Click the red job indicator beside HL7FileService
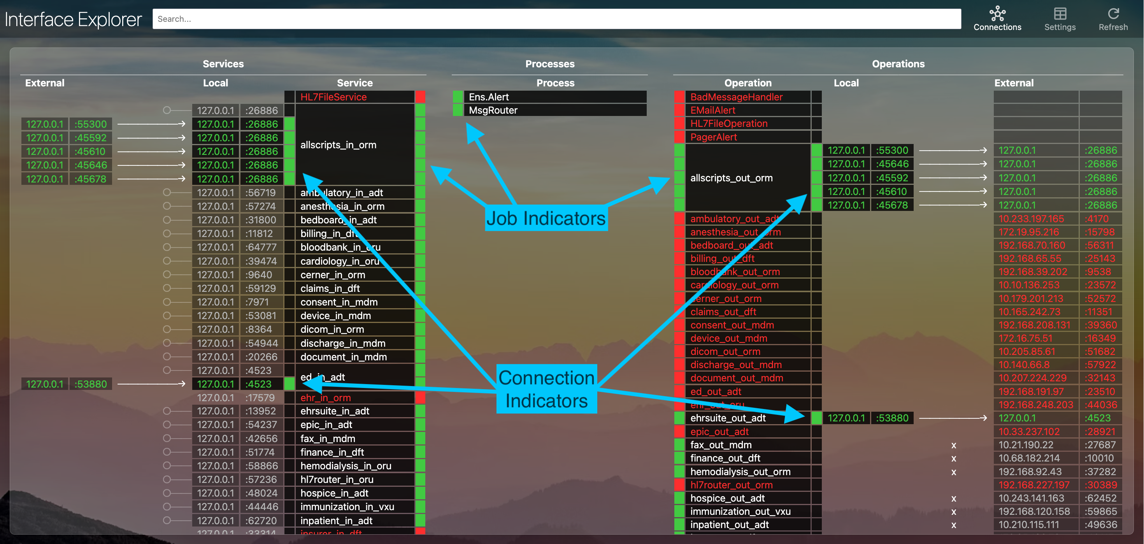The height and width of the screenshot is (544, 1144). click(420, 97)
